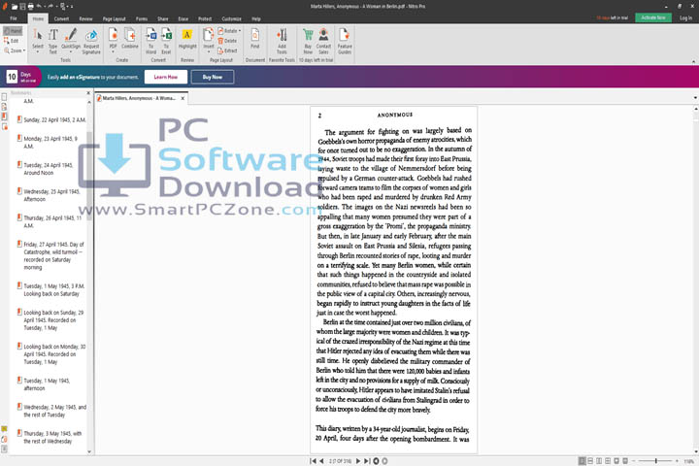699x466 pixels.
Task: Open the document tab list dropdown
Action: tap(695, 98)
